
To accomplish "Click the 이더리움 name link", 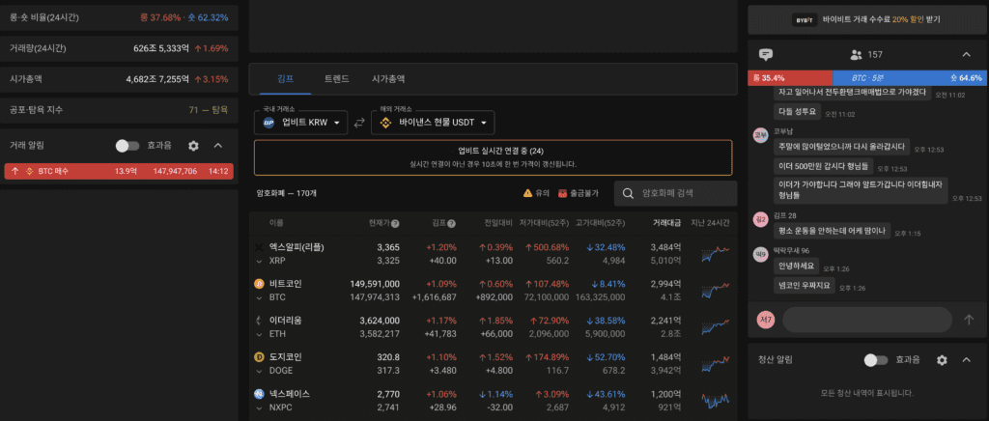I will [285, 321].
